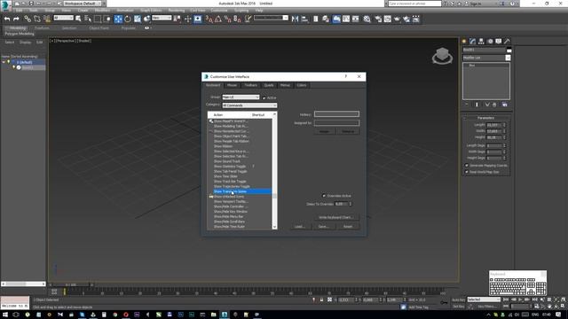Click Write Keyboard Chart button
The width and height of the screenshot is (568, 319).
(x=335, y=217)
